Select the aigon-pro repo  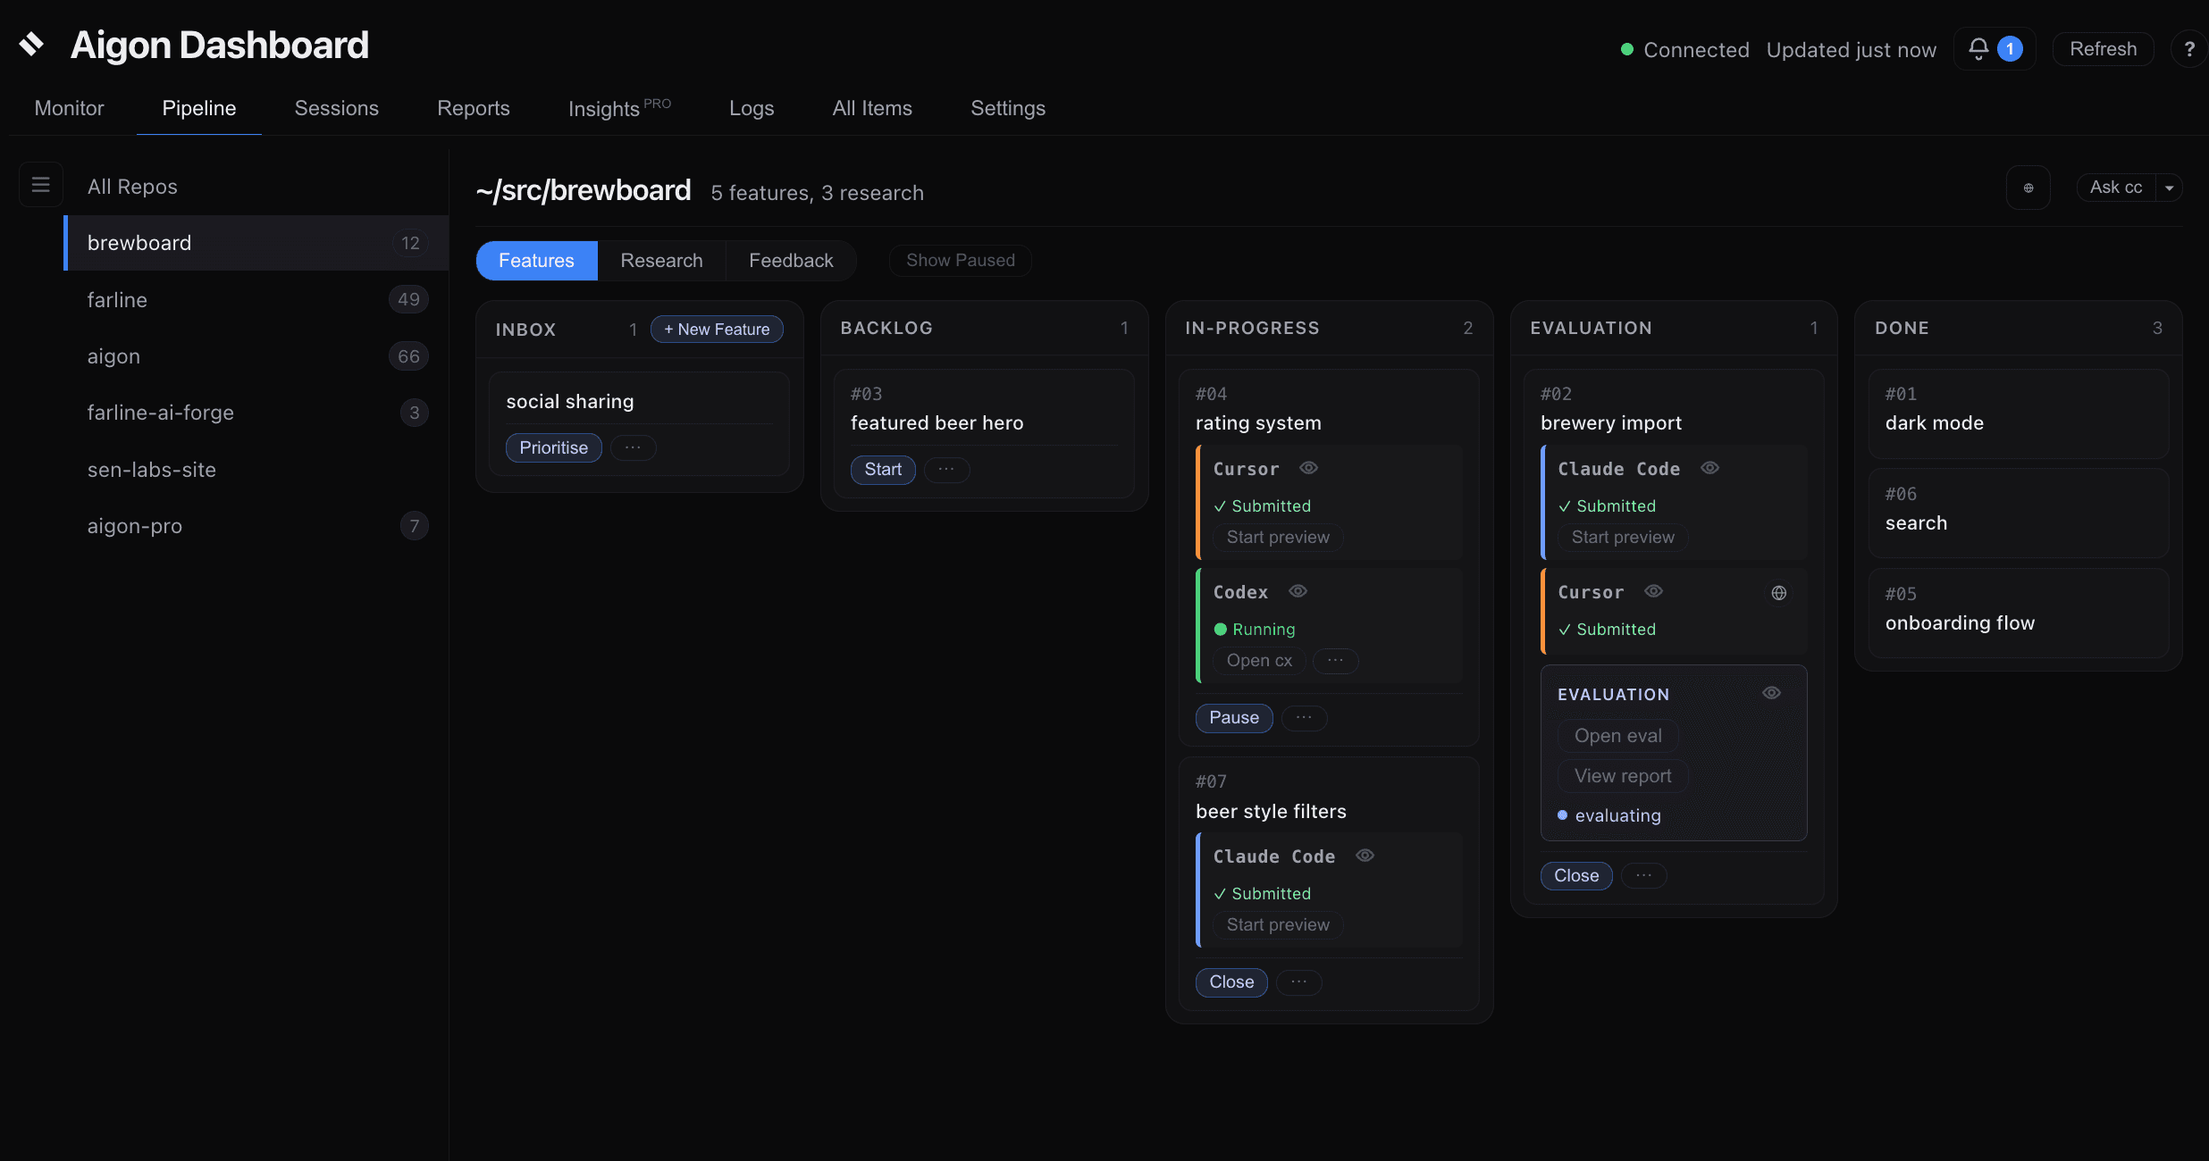point(256,526)
